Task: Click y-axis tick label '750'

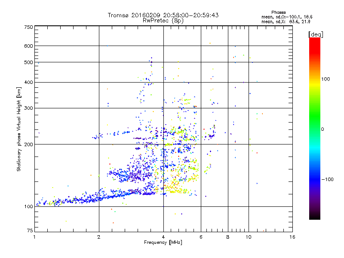Action: pos(28,27)
